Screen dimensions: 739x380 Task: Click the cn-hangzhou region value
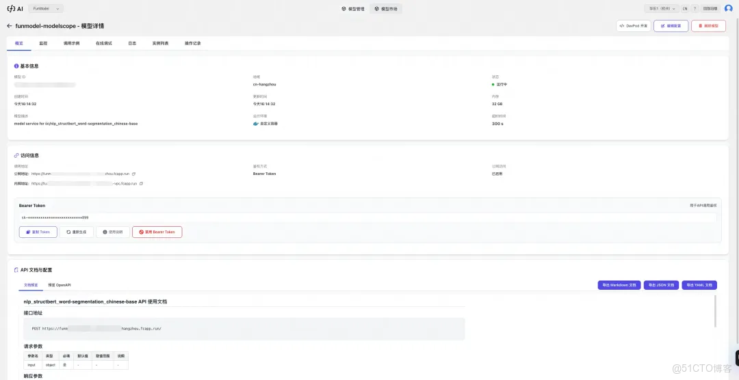click(264, 84)
